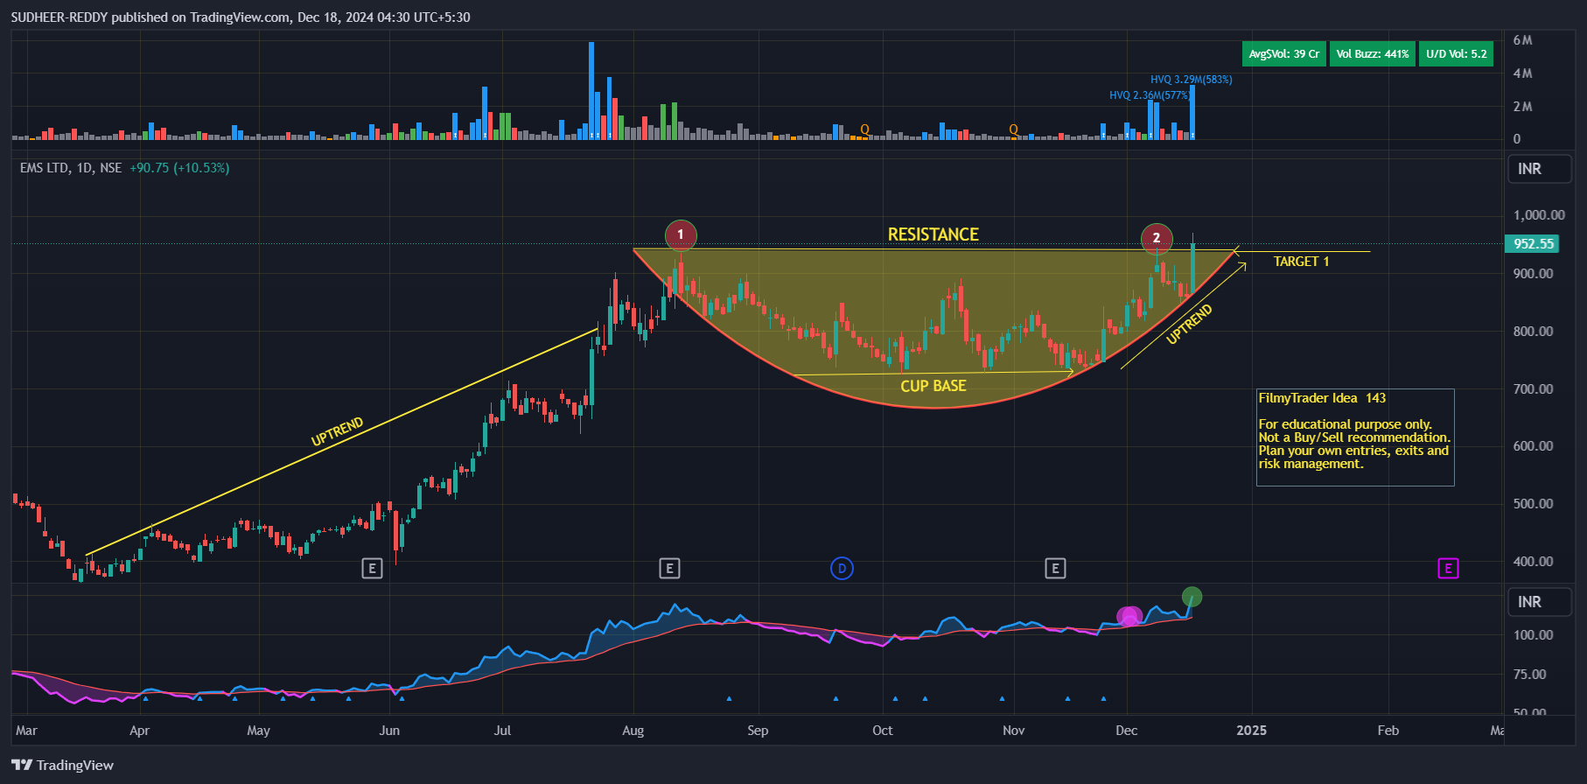Click the 4M volume axis label
Viewport: 1587px width, 784px height.
coord(1522,73)
